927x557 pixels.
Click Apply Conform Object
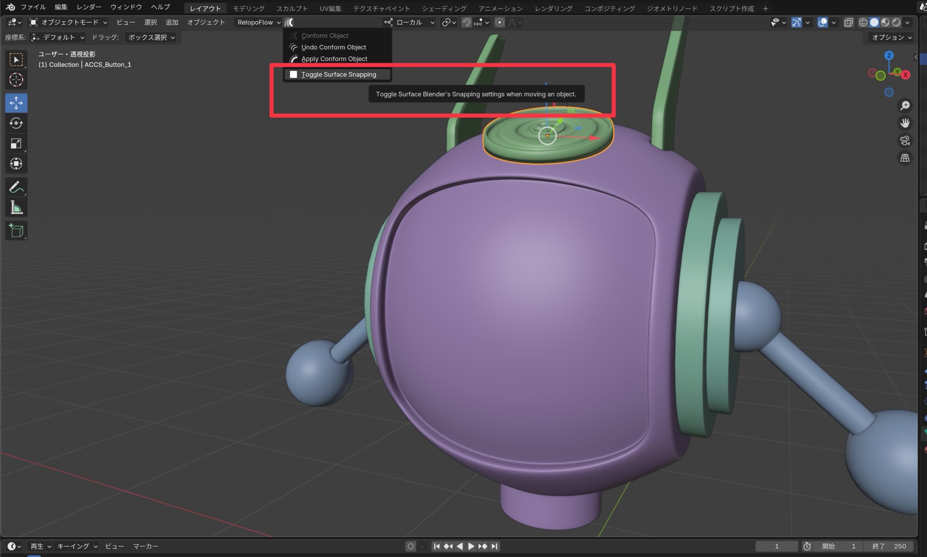tap(334, 58)
